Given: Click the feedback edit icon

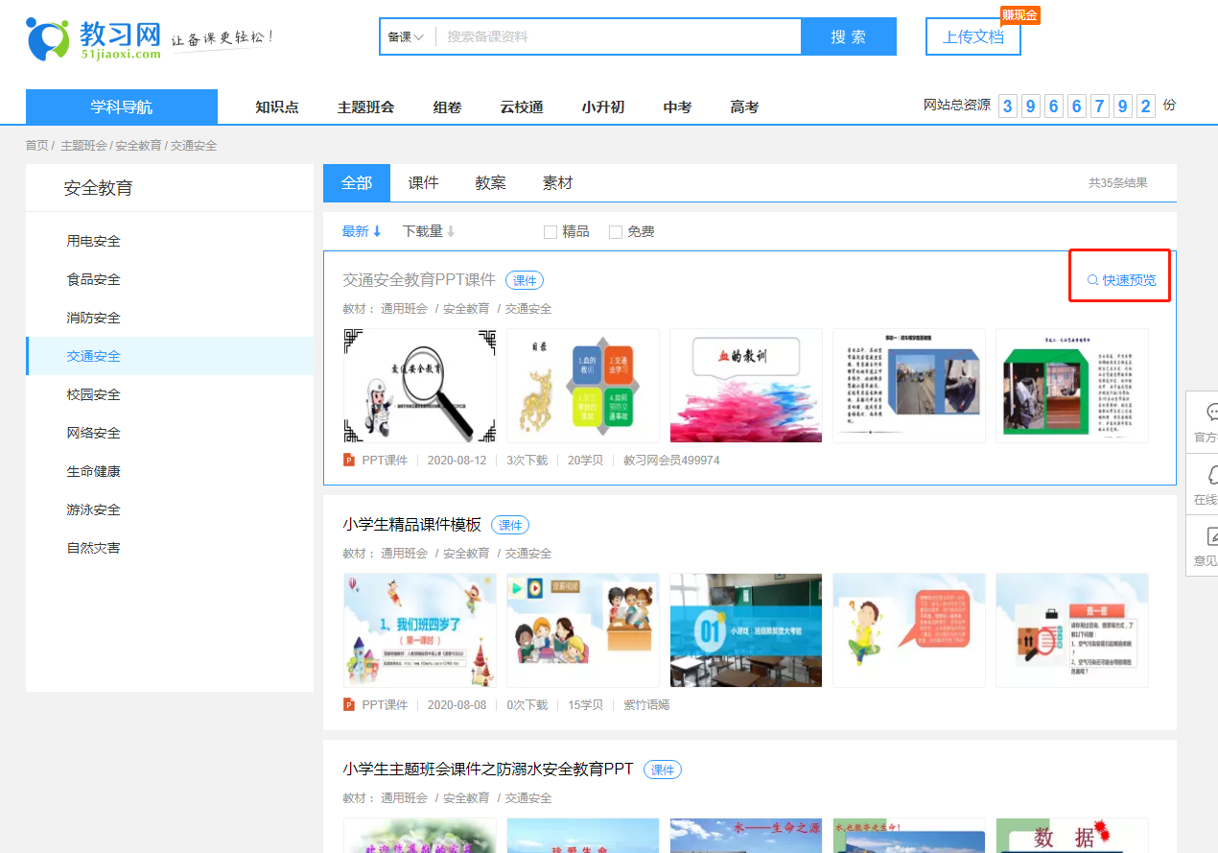Looking at the screenshot, I should pos(1212,535).
